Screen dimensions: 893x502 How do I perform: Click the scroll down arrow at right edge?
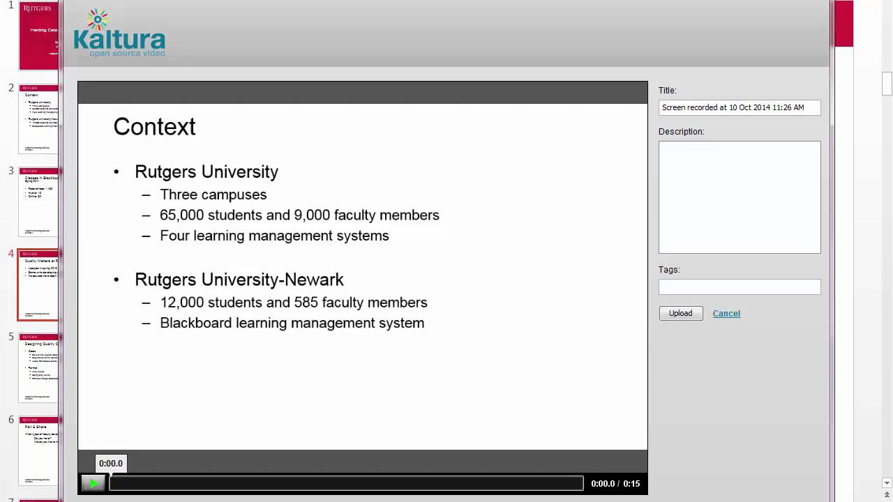coord(887,482)
